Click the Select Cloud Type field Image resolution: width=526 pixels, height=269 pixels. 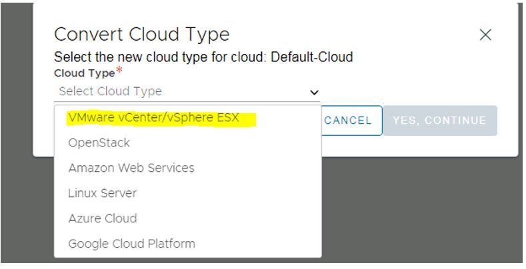pos(187,91)
